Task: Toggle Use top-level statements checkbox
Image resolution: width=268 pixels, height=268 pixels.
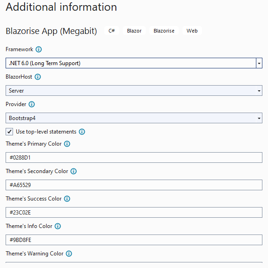Action: [x=9, y=132]
